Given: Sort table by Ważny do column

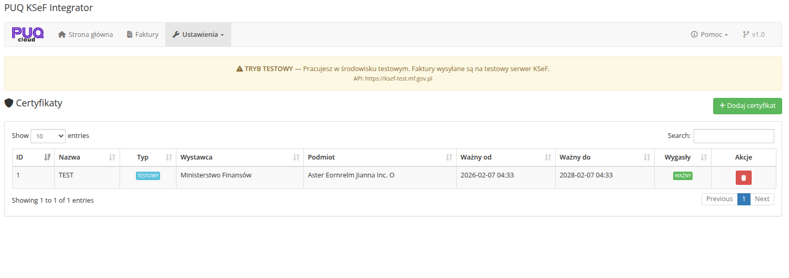Looking at the screenshot, I should point(605,157).
